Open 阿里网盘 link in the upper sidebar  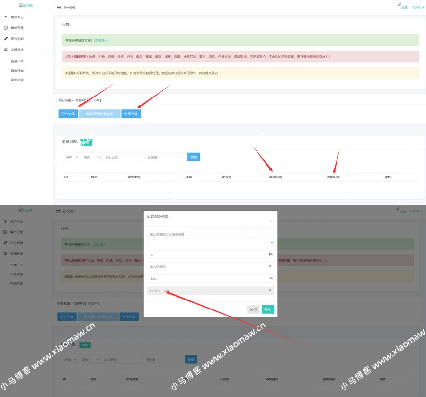pyautogui.click(x=17, y=80)
